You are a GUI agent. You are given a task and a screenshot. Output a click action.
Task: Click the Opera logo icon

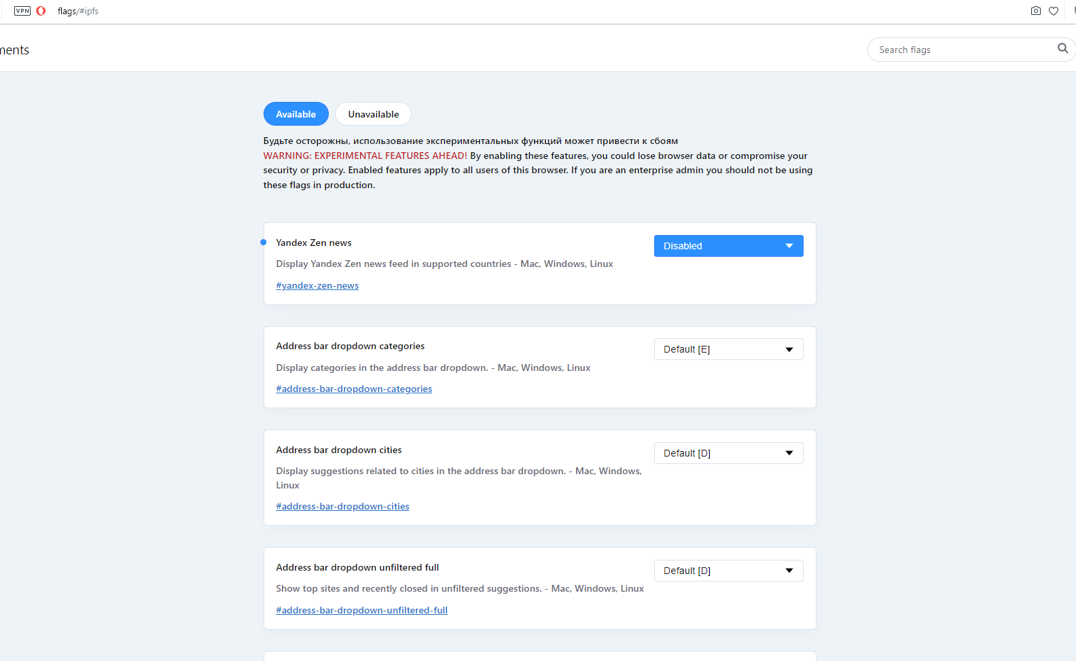click(41, 11)
